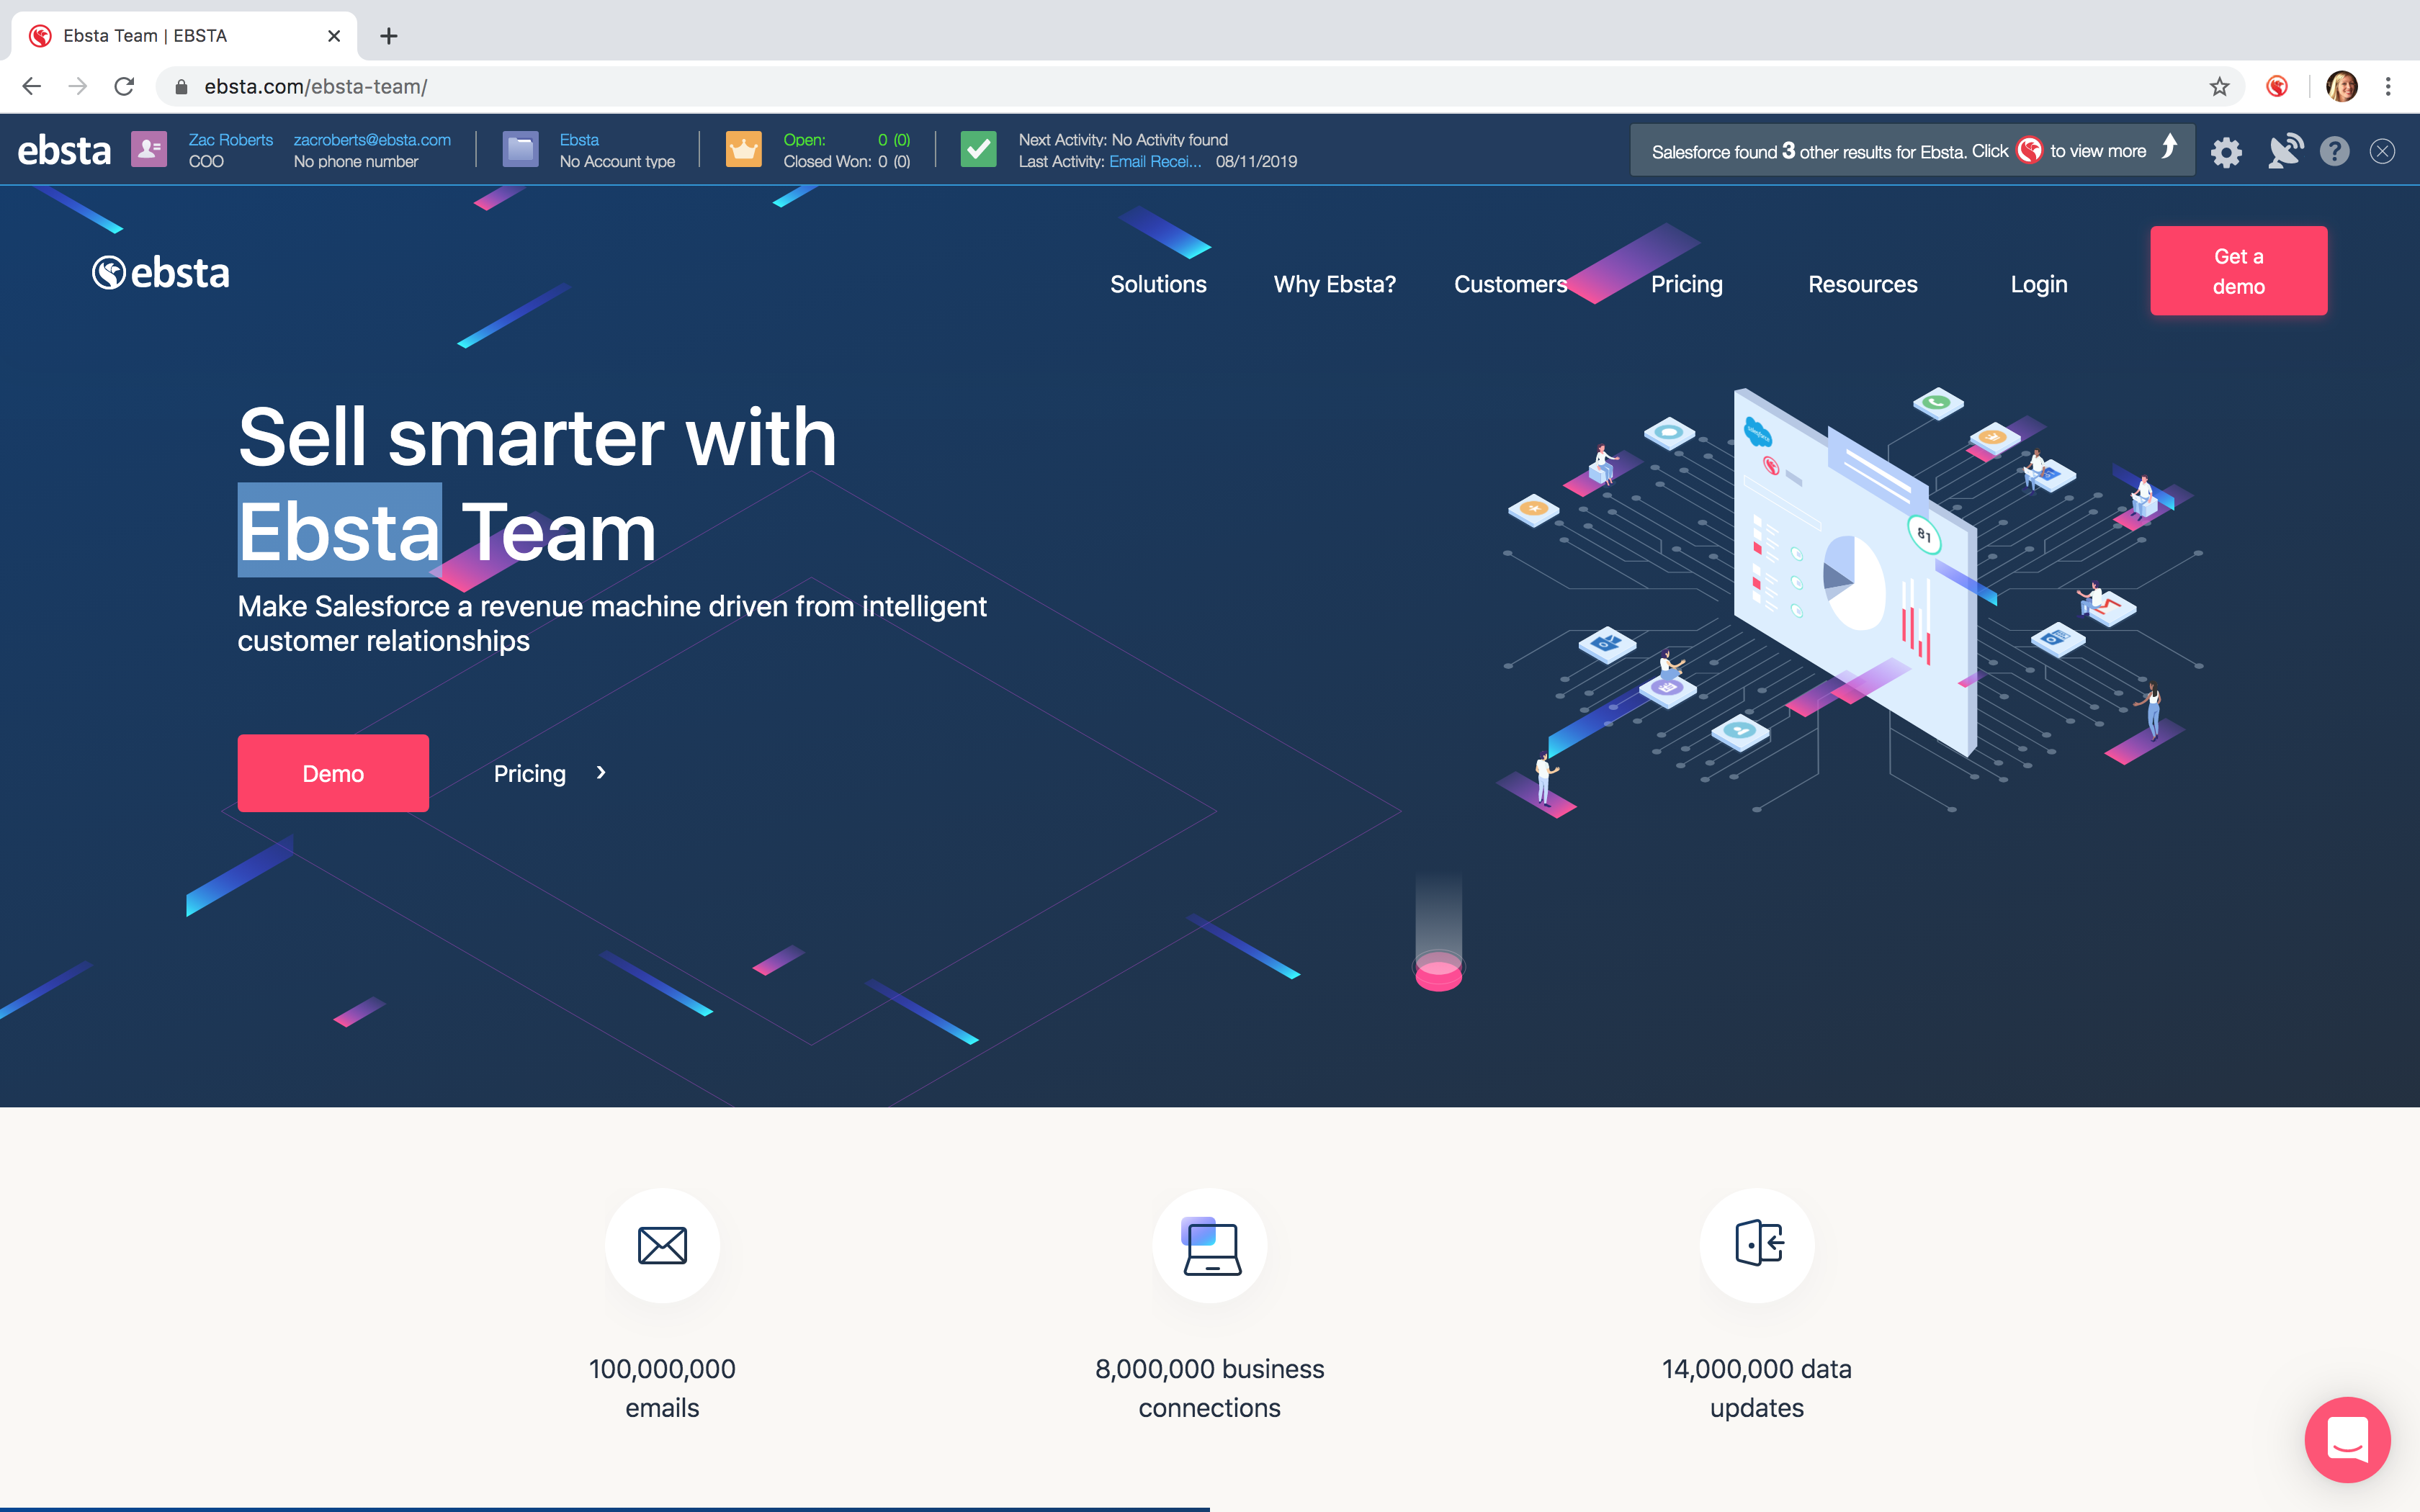Bookmark this page with star icon
2420x1512 pixels.
tap(2219, 87)
